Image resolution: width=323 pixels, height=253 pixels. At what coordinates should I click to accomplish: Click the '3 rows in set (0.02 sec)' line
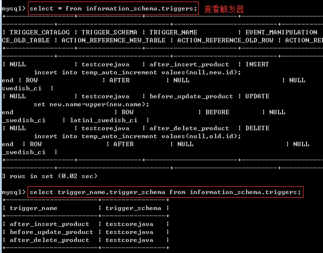coord(49,176)
